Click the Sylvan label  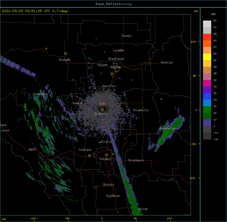point(103,65)
